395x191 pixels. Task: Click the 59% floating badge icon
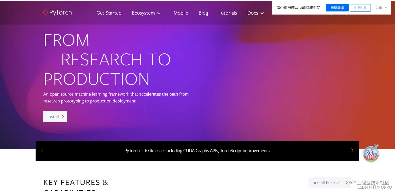[371, 153]
